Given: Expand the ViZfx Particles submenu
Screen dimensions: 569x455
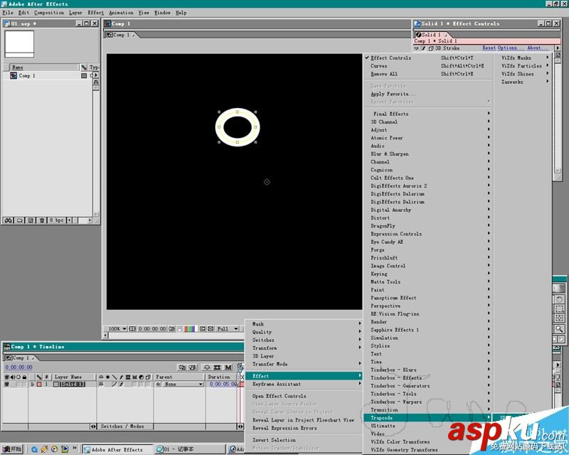Looking at the screenshot, I should (x=523, y=65).
